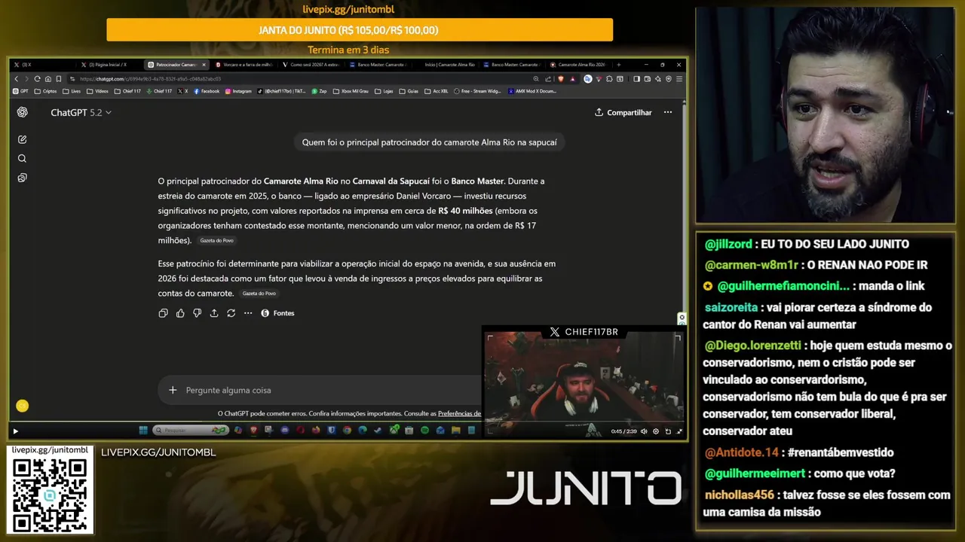Screen dimensions: 965x542
Task: Click the plus attach icon in the prompt box
Action: pos(173,390)
